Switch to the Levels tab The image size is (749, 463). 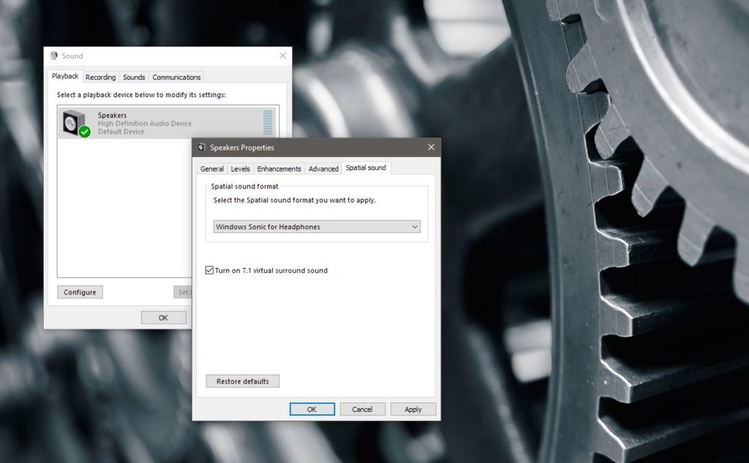tap(240, 168)
